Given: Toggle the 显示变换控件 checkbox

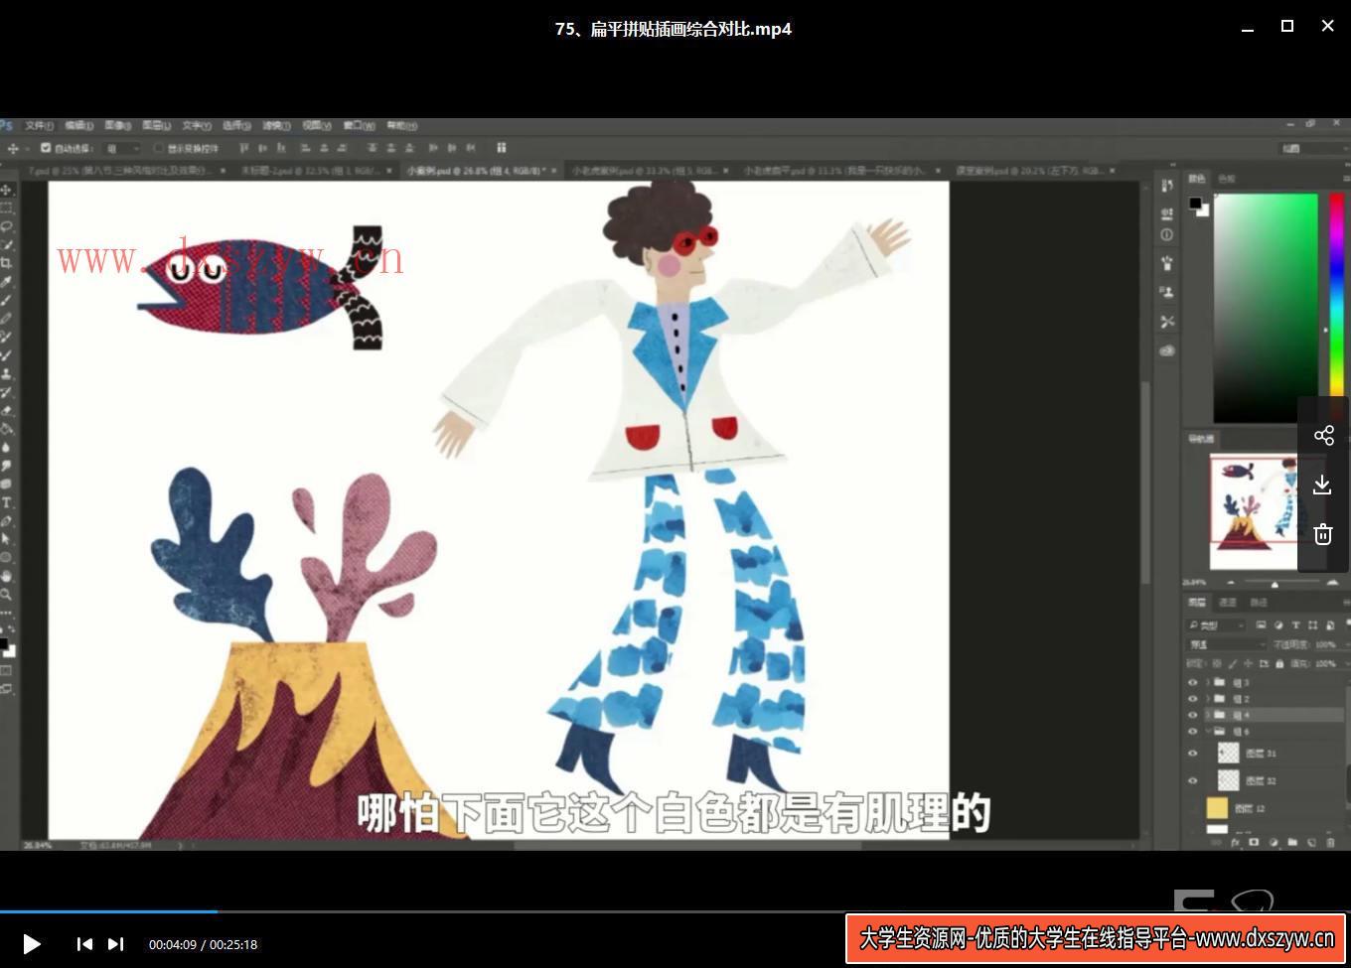Looking at the screenshot, I should point(158,148).
